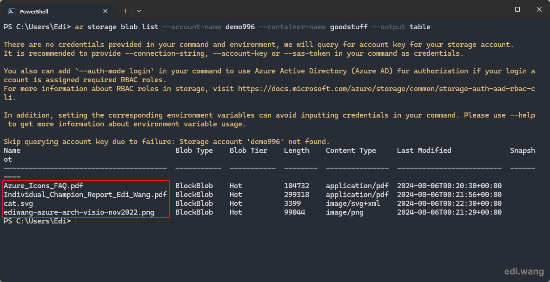The image size is (550, 282).
Task: Close the terminal window
Action: tap(539, 9)
